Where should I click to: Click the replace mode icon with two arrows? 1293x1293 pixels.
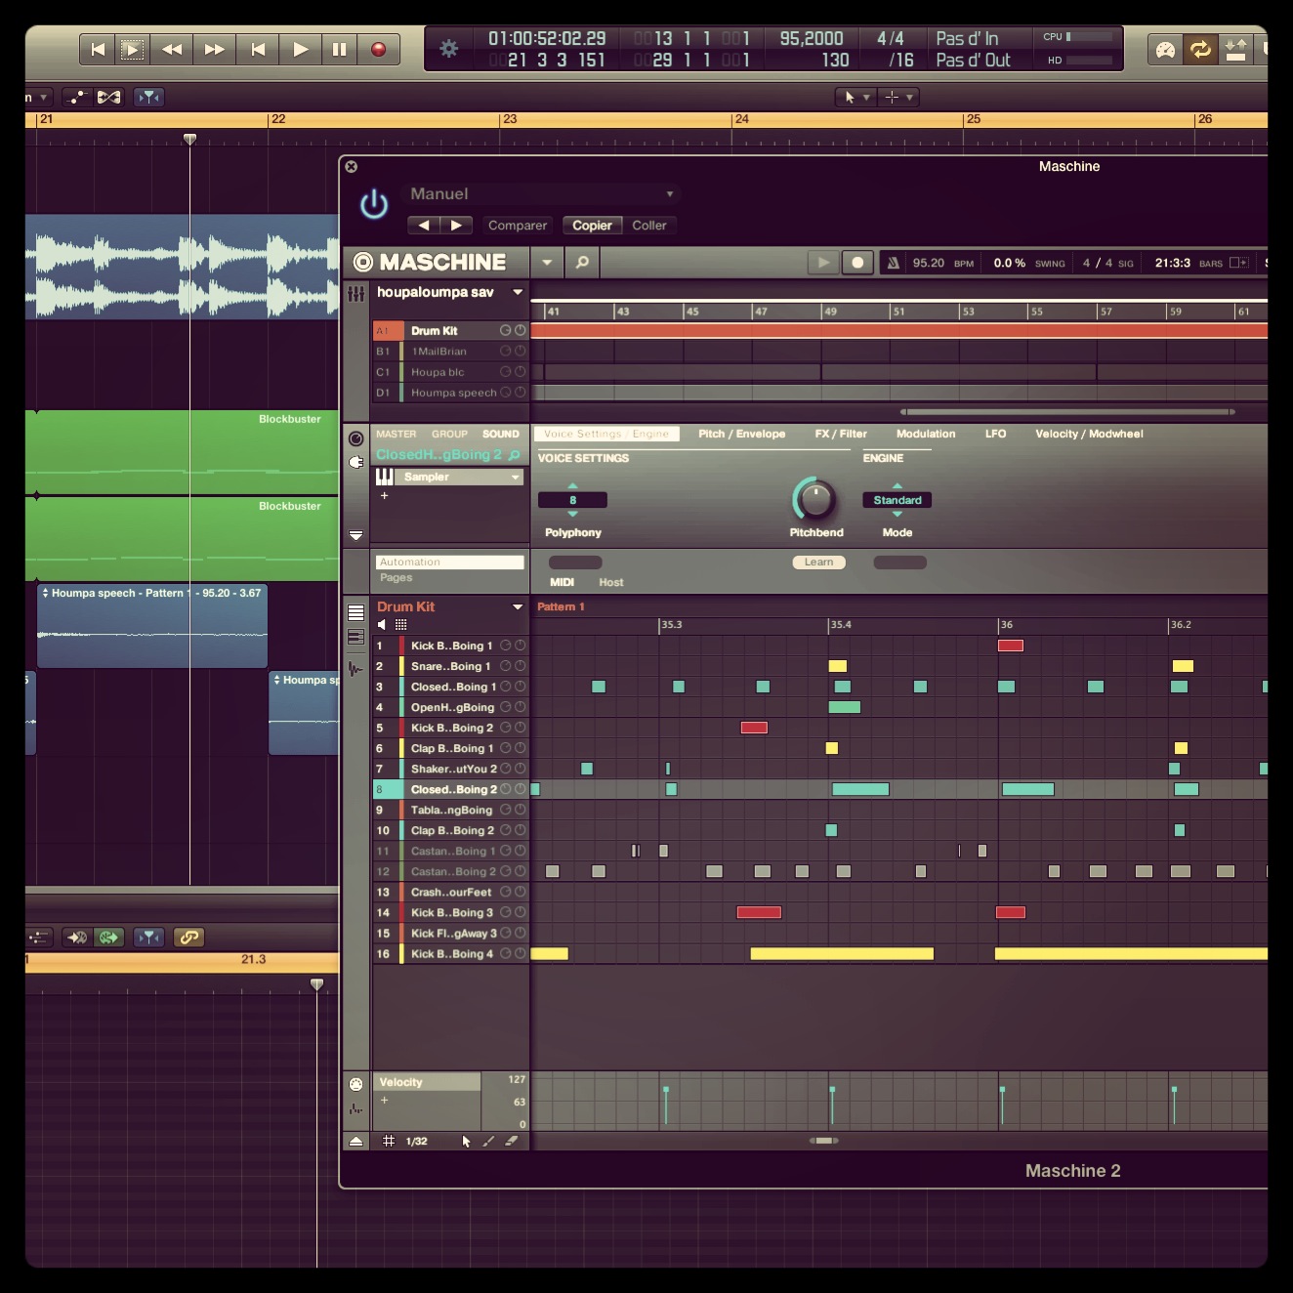click(x=1235, y=49)
